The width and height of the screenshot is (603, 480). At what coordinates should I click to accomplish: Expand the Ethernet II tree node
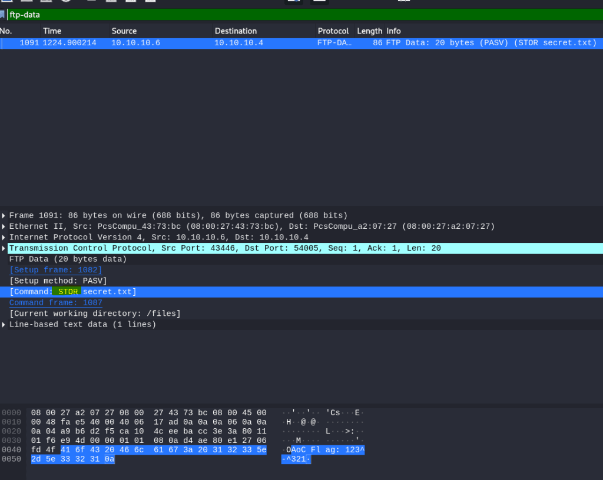pos(4,226)
